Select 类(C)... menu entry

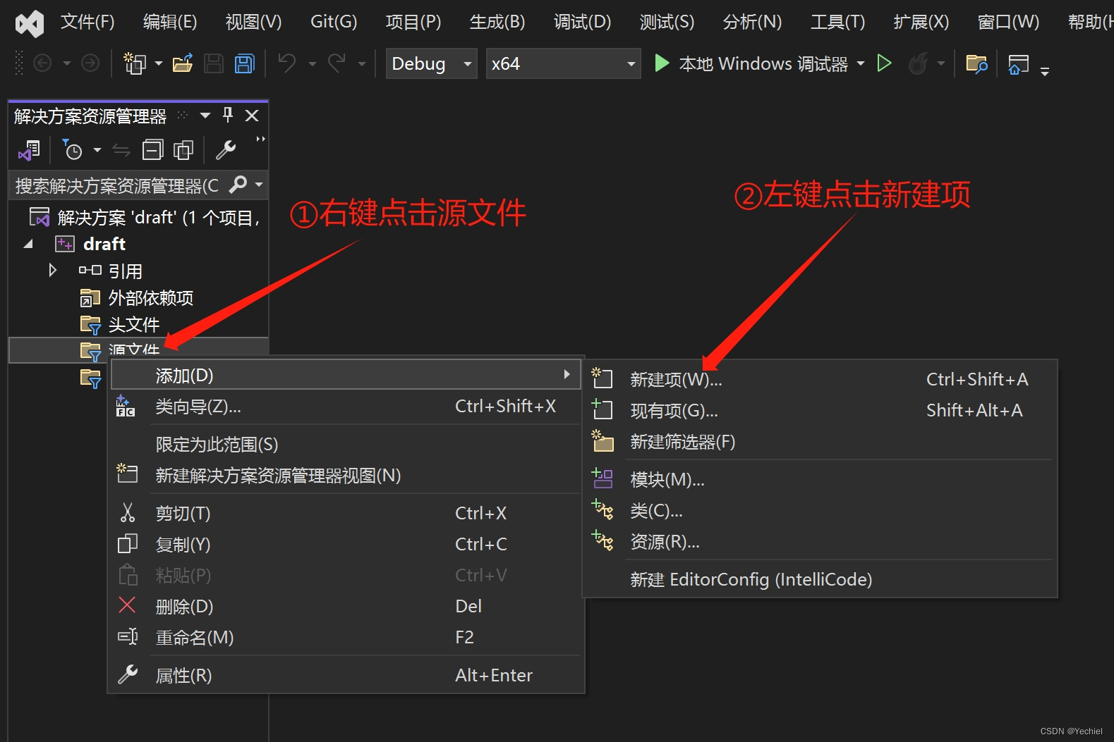pos(820,510)
